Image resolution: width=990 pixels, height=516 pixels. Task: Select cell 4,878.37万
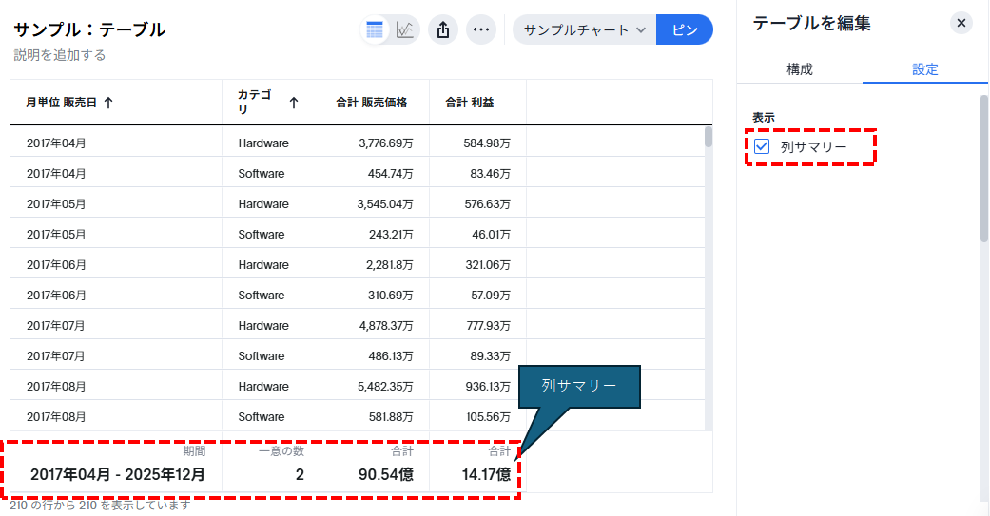(386, 326)
